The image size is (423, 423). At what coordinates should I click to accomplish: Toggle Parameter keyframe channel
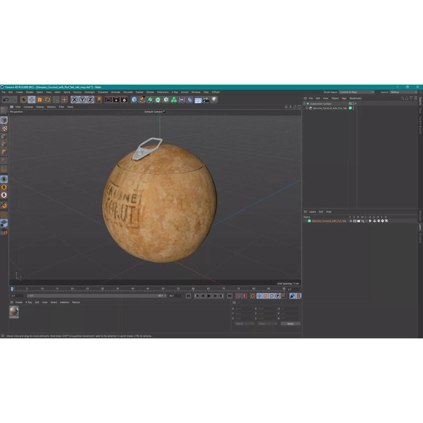click(278, 296)
